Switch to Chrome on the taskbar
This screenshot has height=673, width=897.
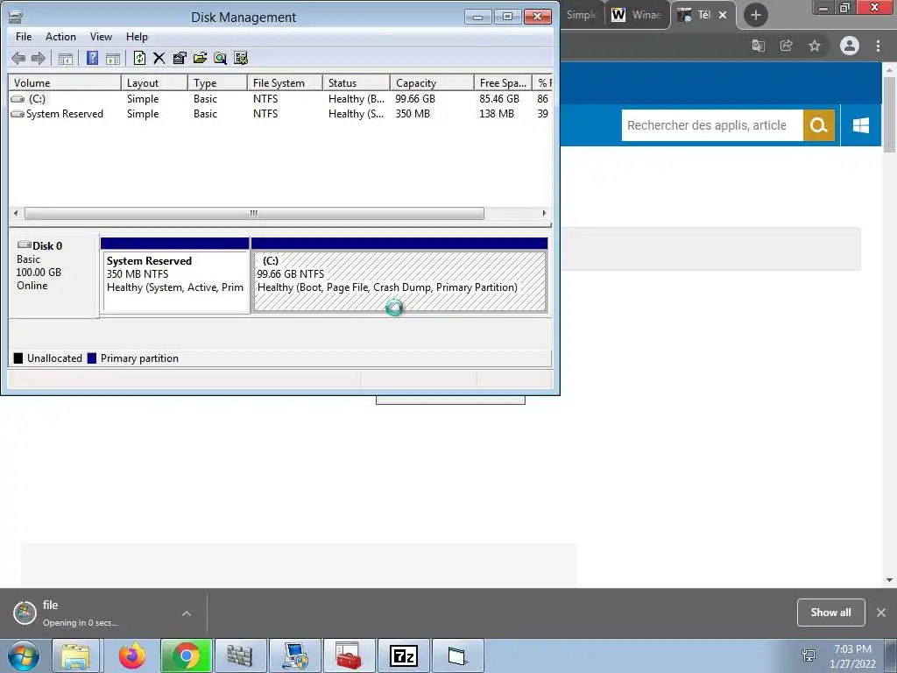coord(187,655)
